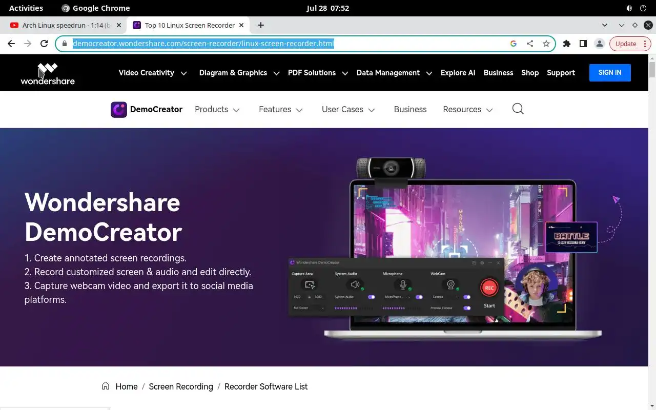Open the Full Screen dropdown in recorder
Screen dimensions: 656x410
click(309, 308)
